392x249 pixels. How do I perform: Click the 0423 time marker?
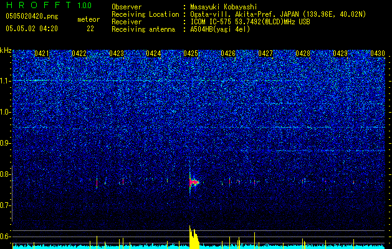[117, 53]
